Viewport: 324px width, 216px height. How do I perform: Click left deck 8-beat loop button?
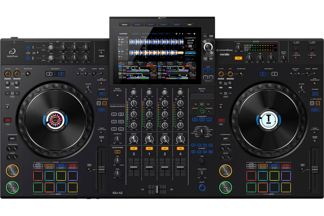click(x=17, y=84)
